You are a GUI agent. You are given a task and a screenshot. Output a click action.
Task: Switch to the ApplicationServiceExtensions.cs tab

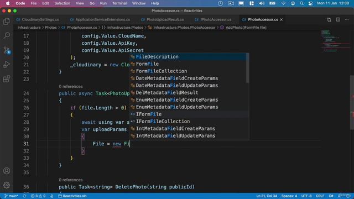click(x=100, y=20)
